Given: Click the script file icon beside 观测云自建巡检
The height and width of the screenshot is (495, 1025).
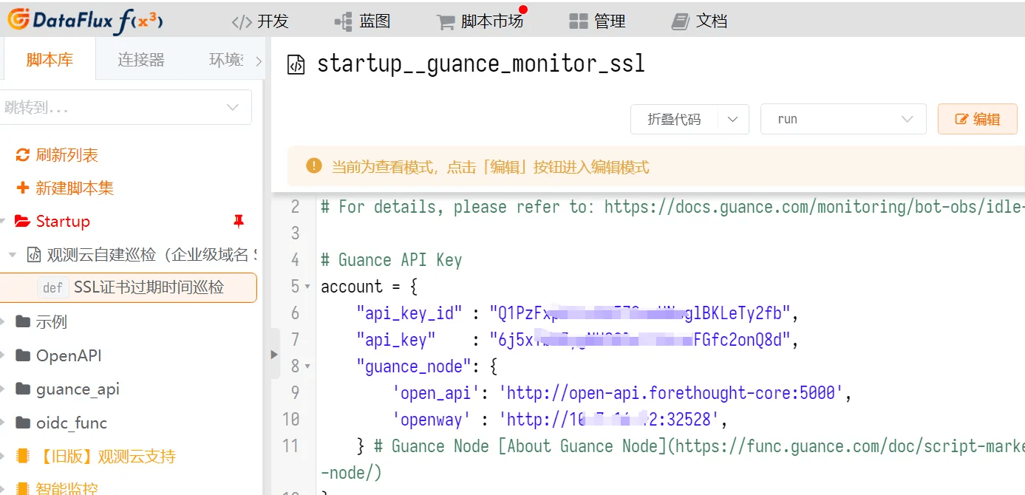Looking at the screenshot, I should pyautogui.click(x=34, y=255).
